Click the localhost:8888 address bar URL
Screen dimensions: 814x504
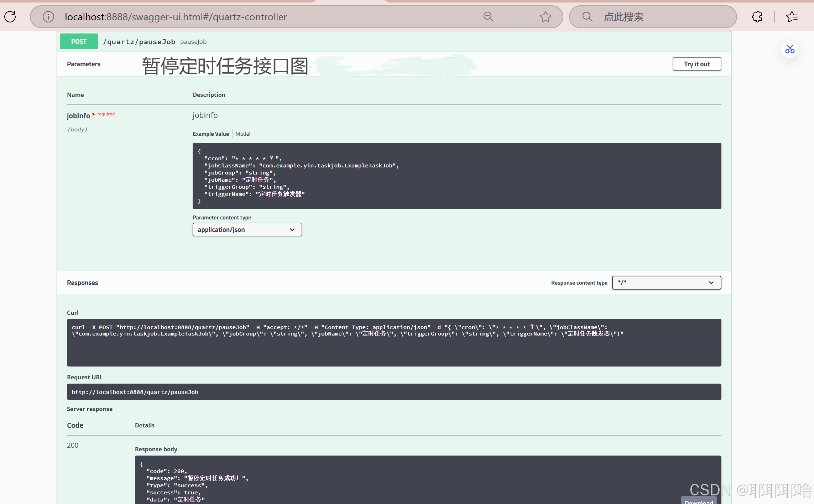tap(176, 17)
